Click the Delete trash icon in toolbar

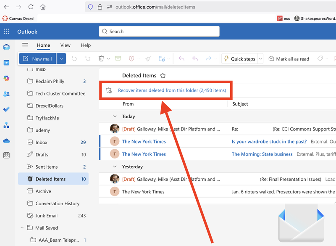coord(101,59)
